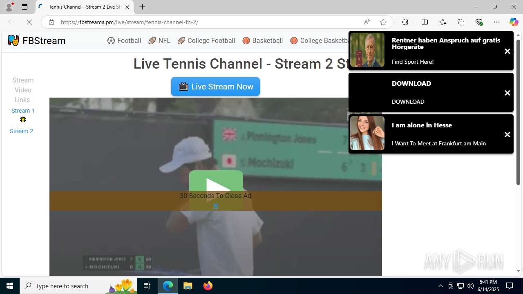Open Tab actions menu
523x294 pixels.
click(x=25, y=7)
